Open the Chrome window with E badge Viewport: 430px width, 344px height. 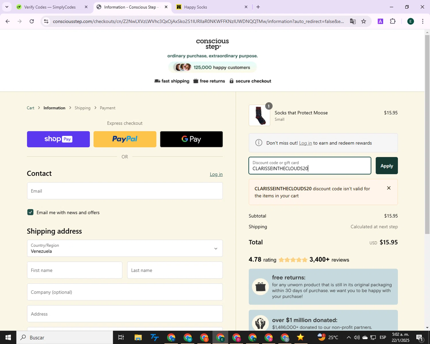220,337
